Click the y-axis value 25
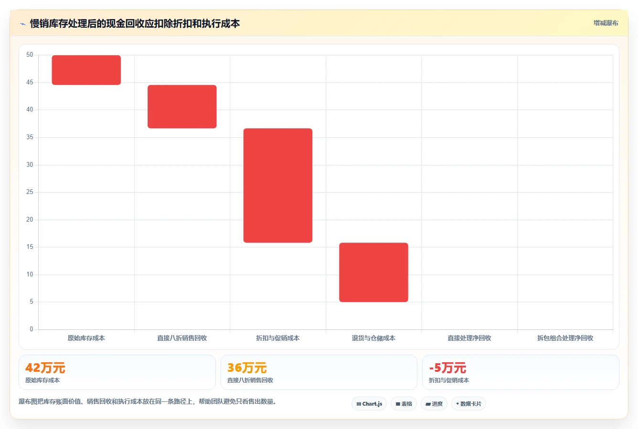Screen dimensions: 638x429 coord(30,192)
